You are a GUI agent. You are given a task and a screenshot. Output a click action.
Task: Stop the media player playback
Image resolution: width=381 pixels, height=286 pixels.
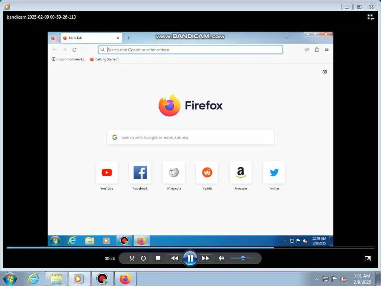pyautogui.click(x=158, y=258)
